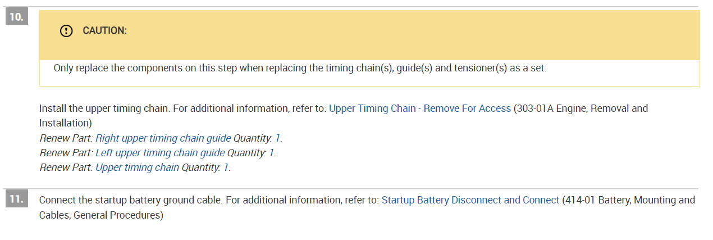Screen dimensions: 713x240
Task: Click quantity 1 for Right upper guide
Action: coord(277,138)
